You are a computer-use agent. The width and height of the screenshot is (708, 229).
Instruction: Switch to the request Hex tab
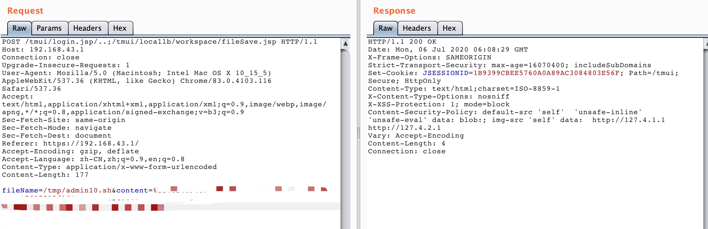click(x=120, y=28)
